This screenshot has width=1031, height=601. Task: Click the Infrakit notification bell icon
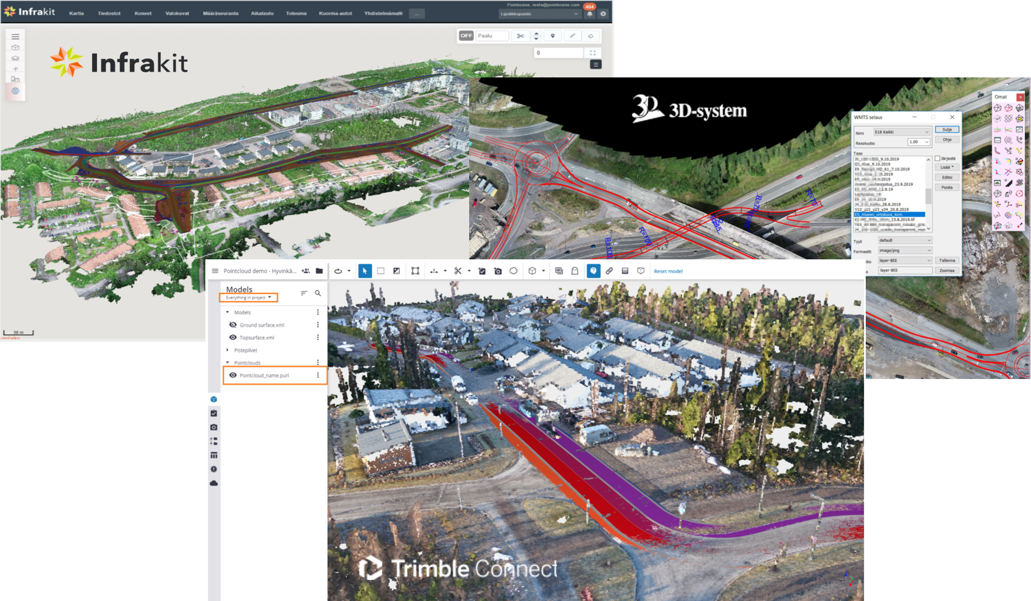pyautogui.click(x=590, y=14)
